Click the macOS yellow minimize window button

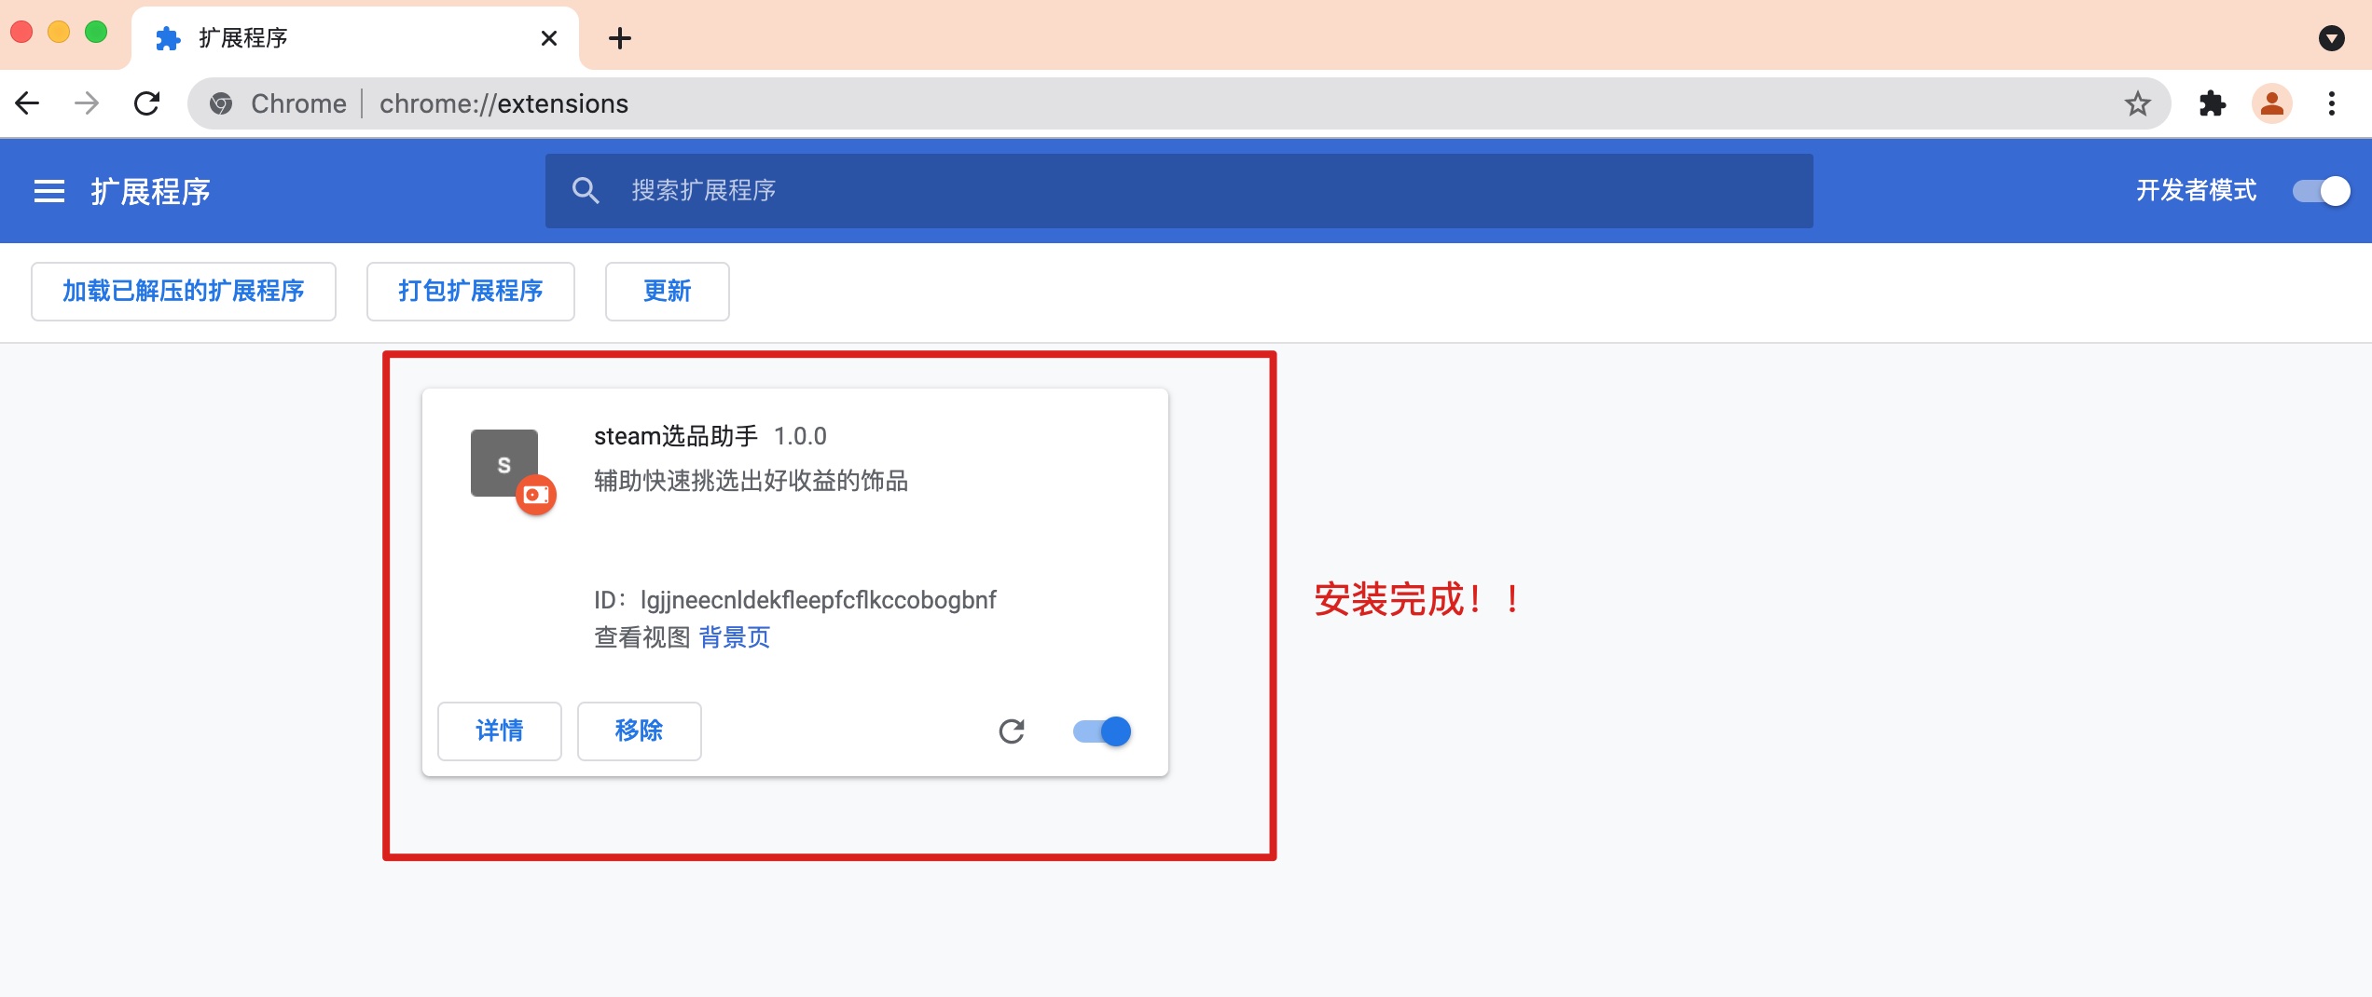tap(59, 32)
